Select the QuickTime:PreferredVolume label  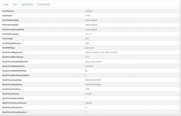click(14, 103)
